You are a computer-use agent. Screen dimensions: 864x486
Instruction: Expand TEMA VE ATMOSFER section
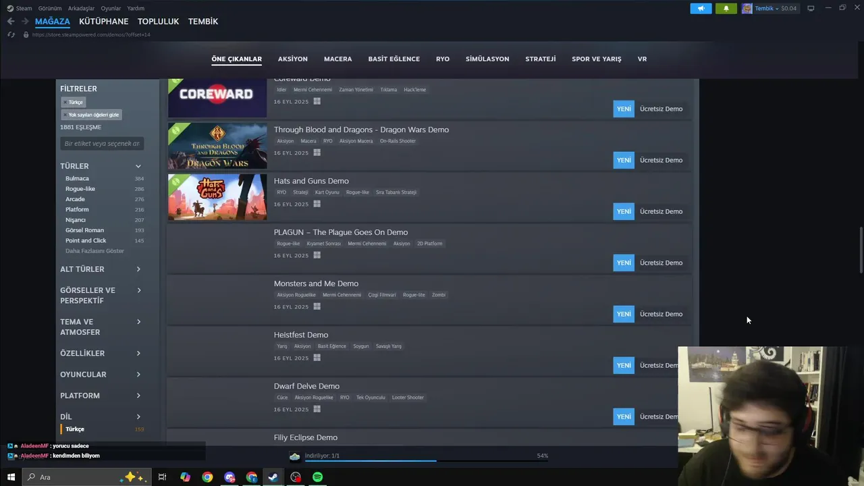(101, 327)
